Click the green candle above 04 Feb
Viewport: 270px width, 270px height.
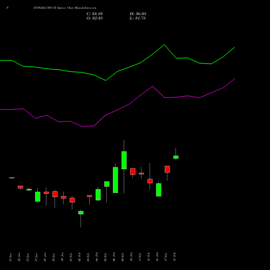point(98,194)
